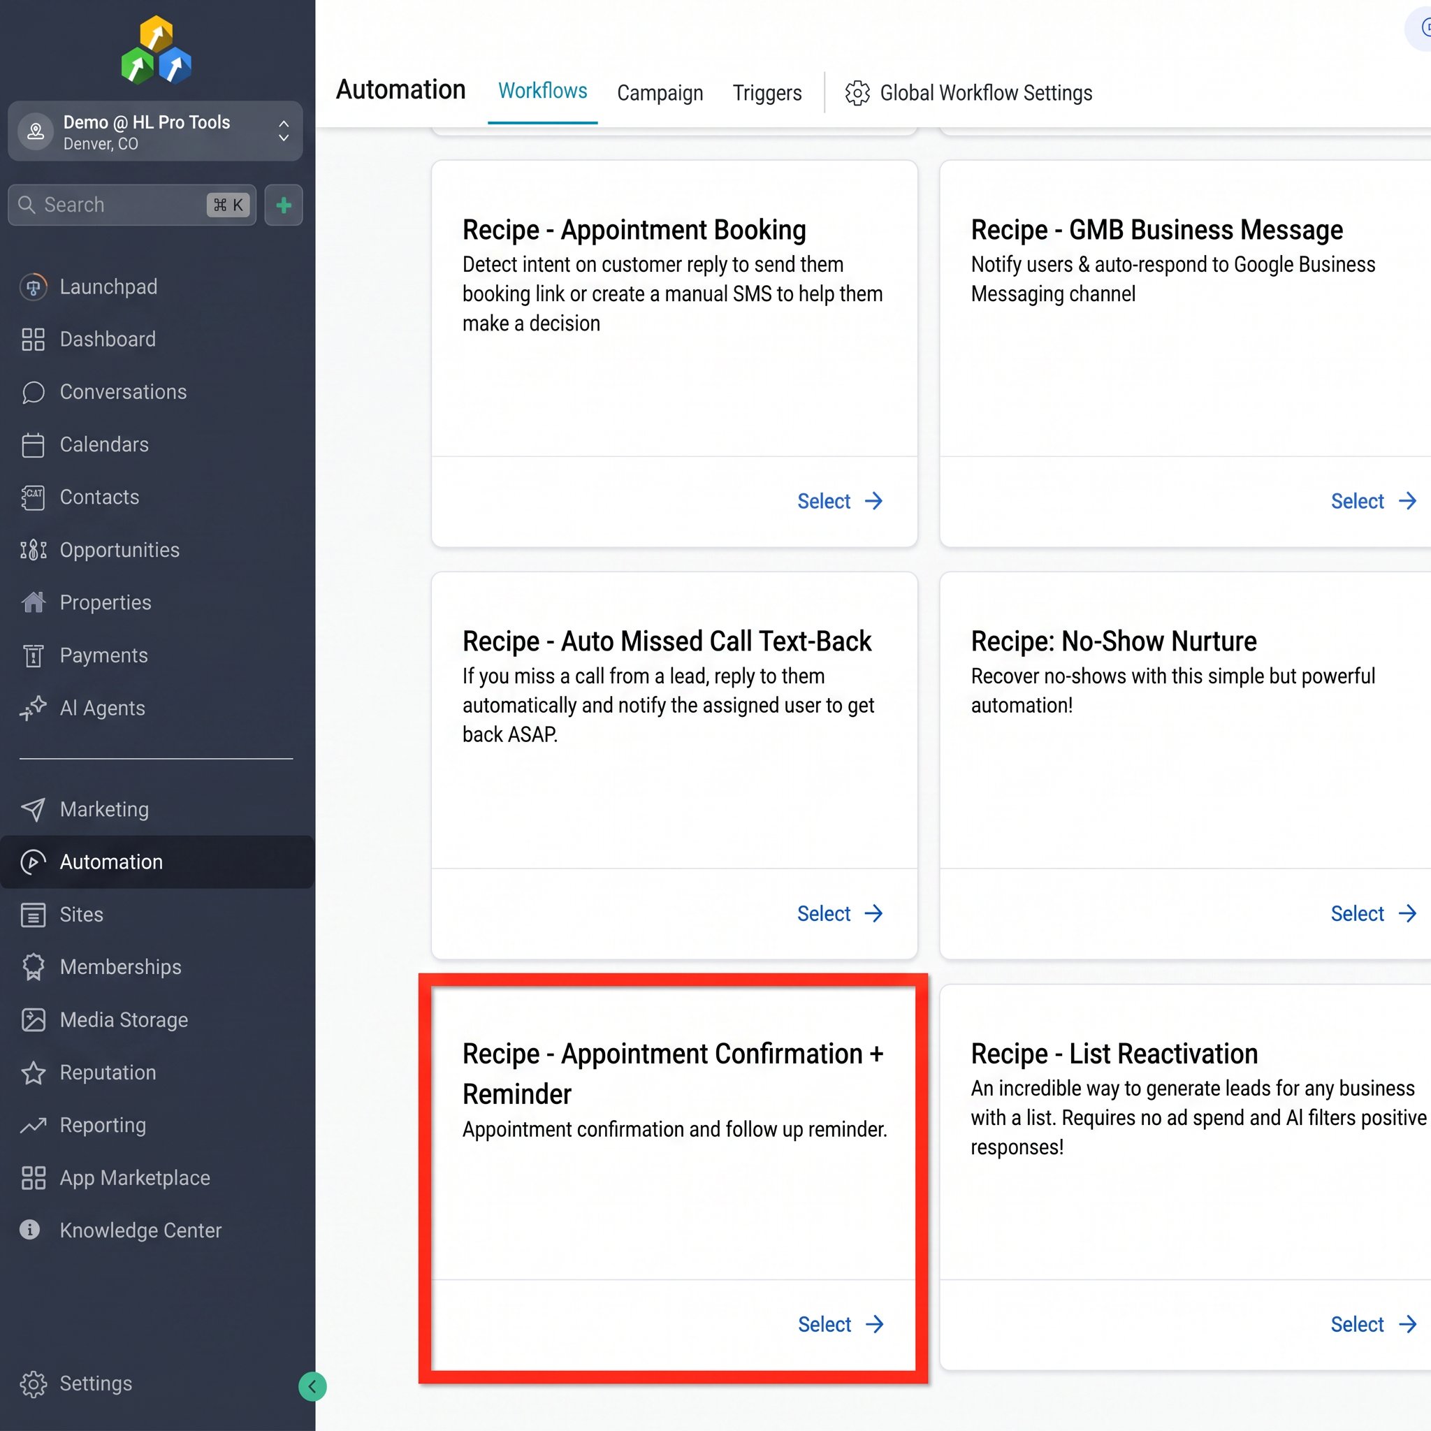Click the Automation page heading
The width and height of the screenshot is (1431, 1431).
click(x=400, y=89)
